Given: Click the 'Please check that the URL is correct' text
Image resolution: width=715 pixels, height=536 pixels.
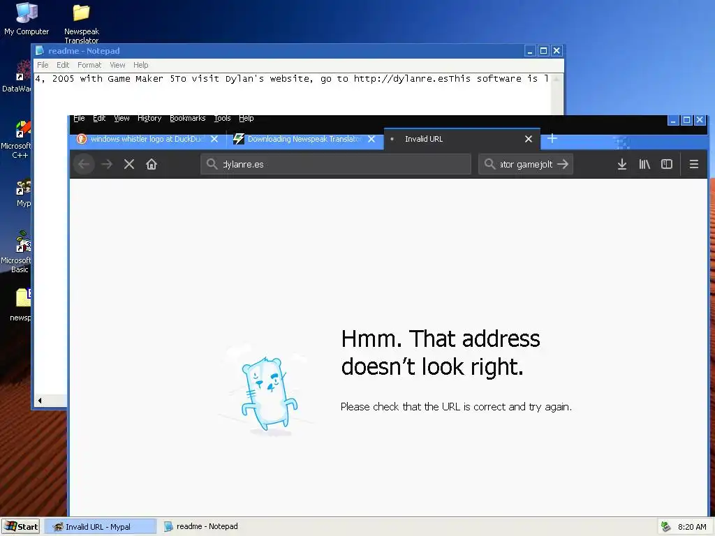Looking at the screenshot, I should point(456,407).
